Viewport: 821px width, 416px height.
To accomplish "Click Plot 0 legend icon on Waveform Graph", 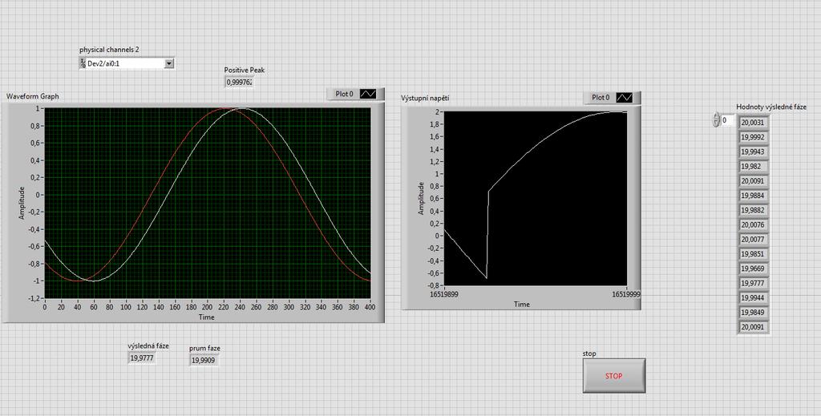I will (x=368, y=94).
